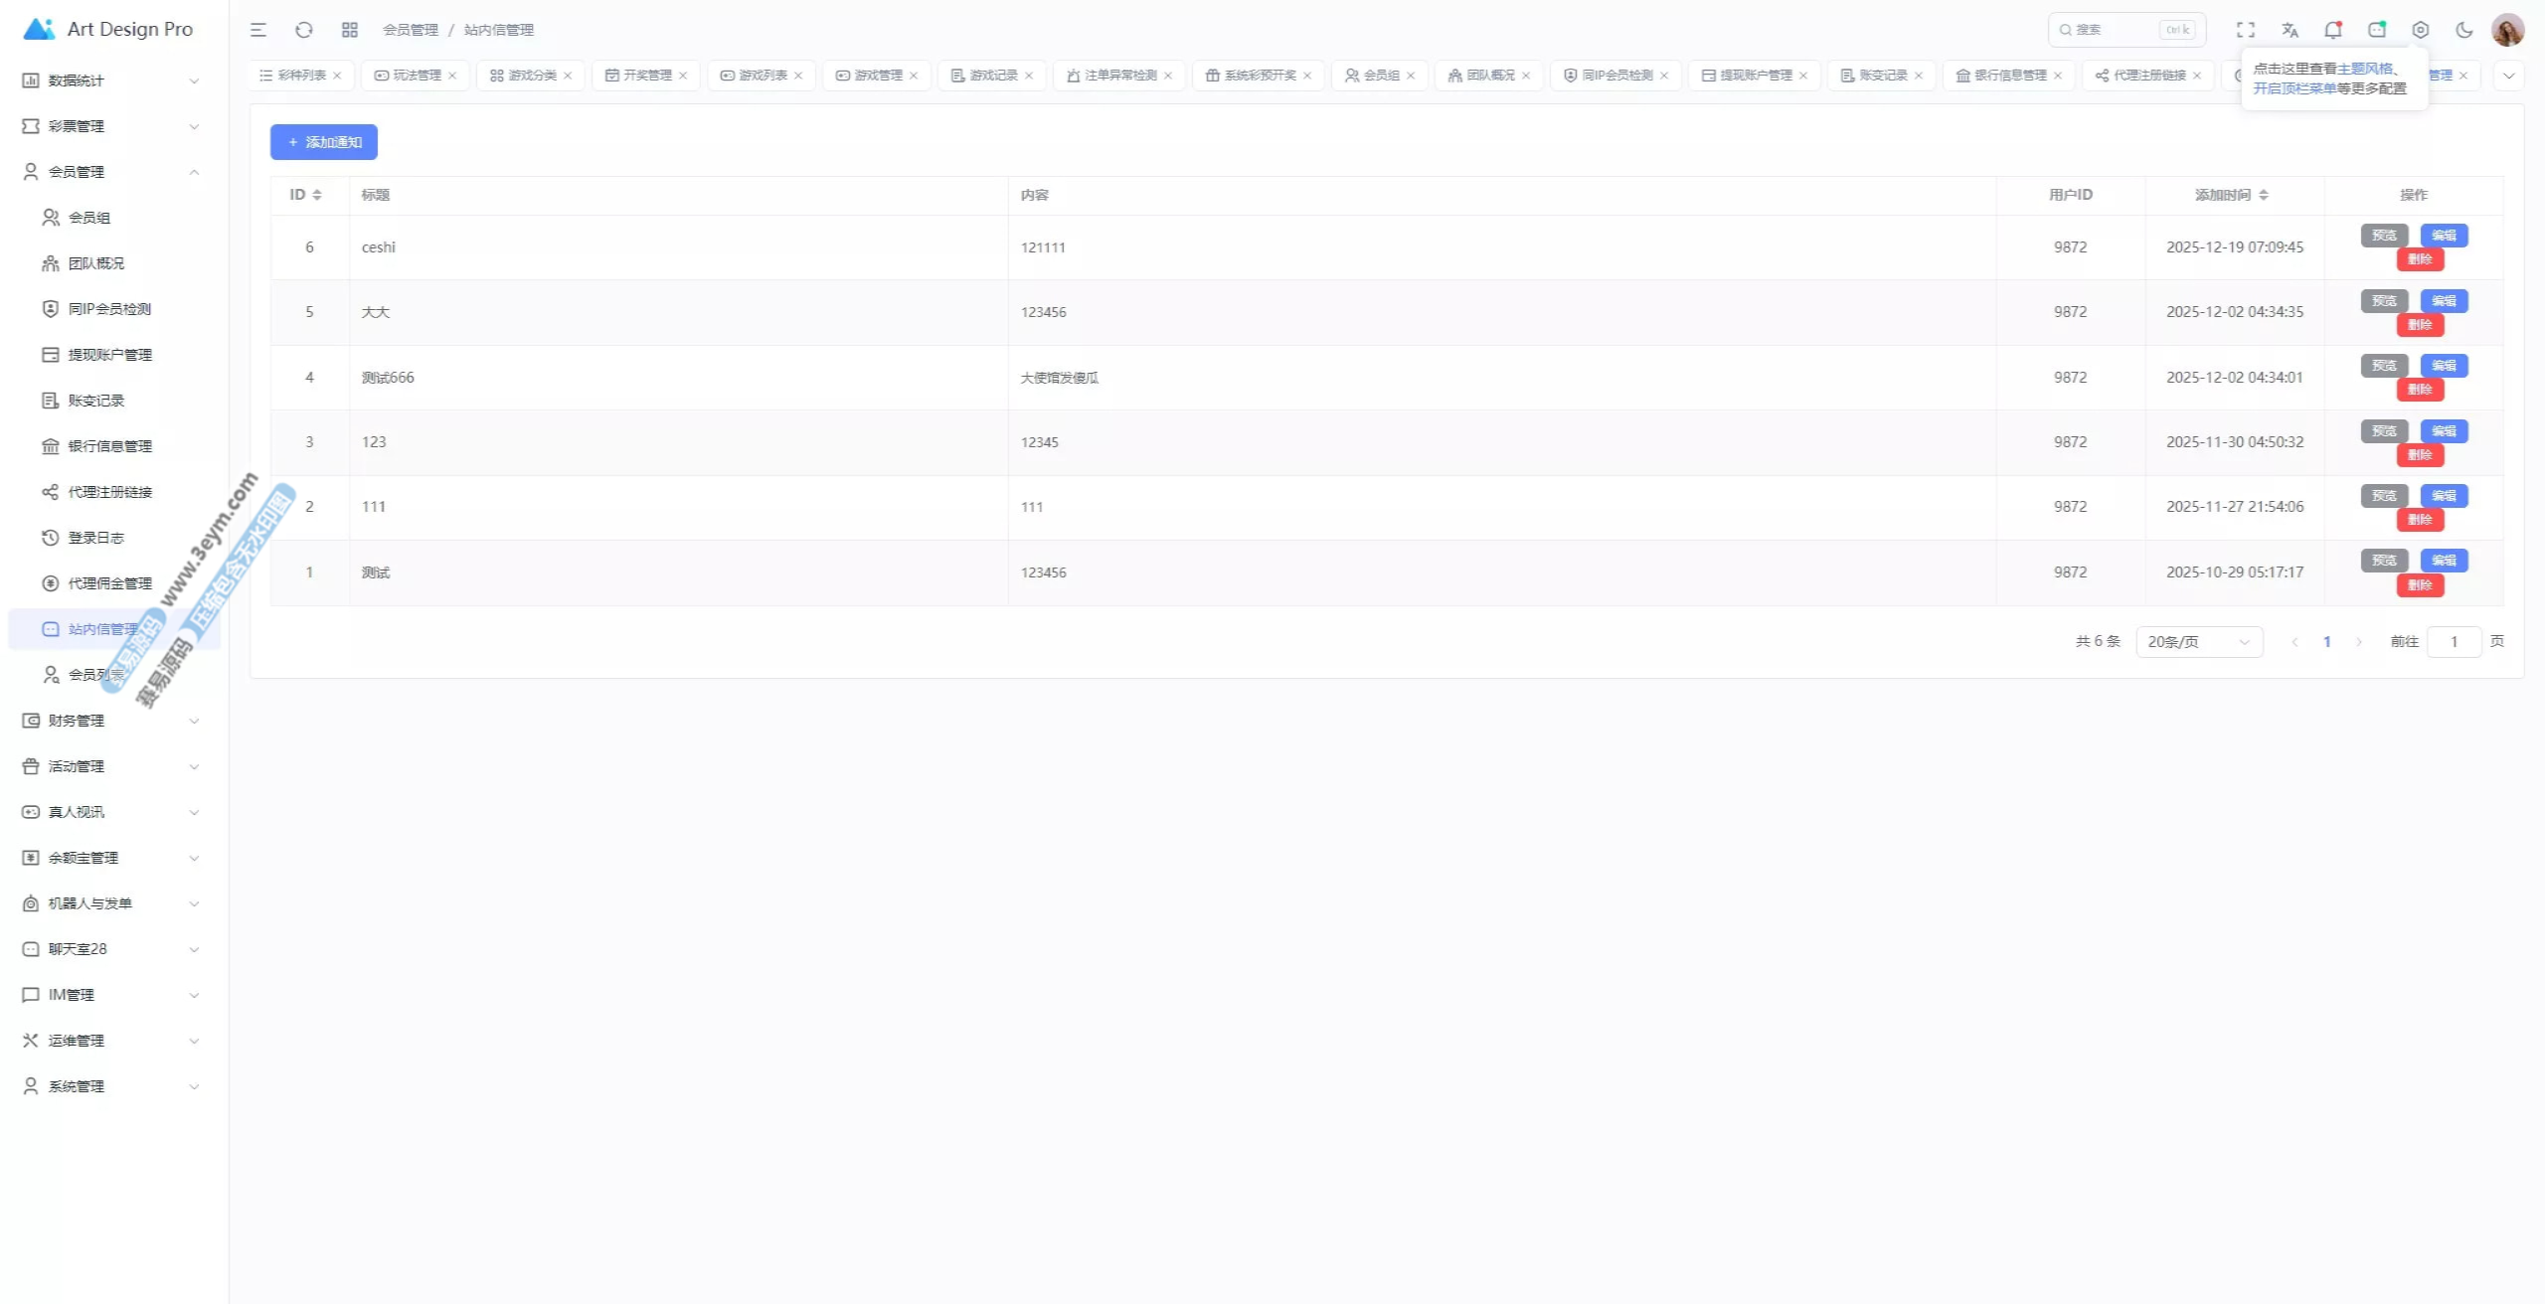The height and width of the screenshot is (1304, 2545).
Task: Close the 开奖管理 tab
Action: (683, 76)
